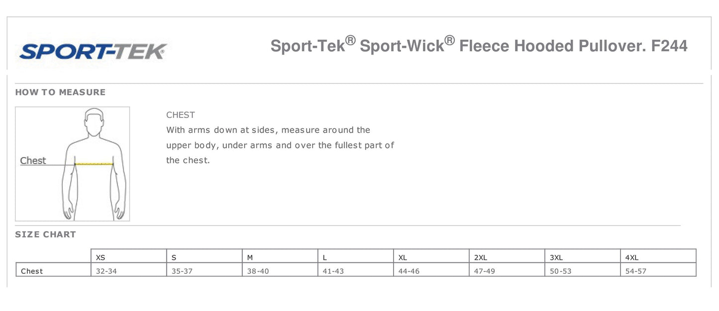This screenshot has height=311, width=719.
Task: Click the 41-43 chest measurement cell
Action: click(x=333, y=271)
